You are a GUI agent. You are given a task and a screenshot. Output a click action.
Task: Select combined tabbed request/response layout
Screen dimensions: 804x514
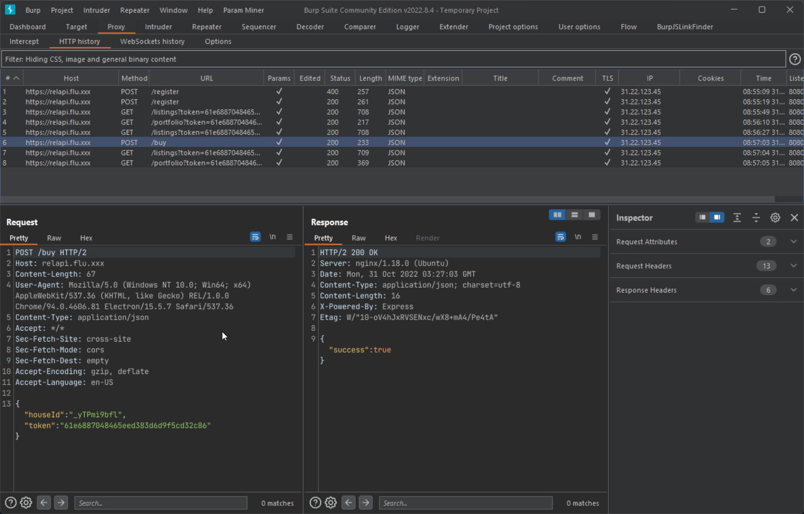click(592, 215)
